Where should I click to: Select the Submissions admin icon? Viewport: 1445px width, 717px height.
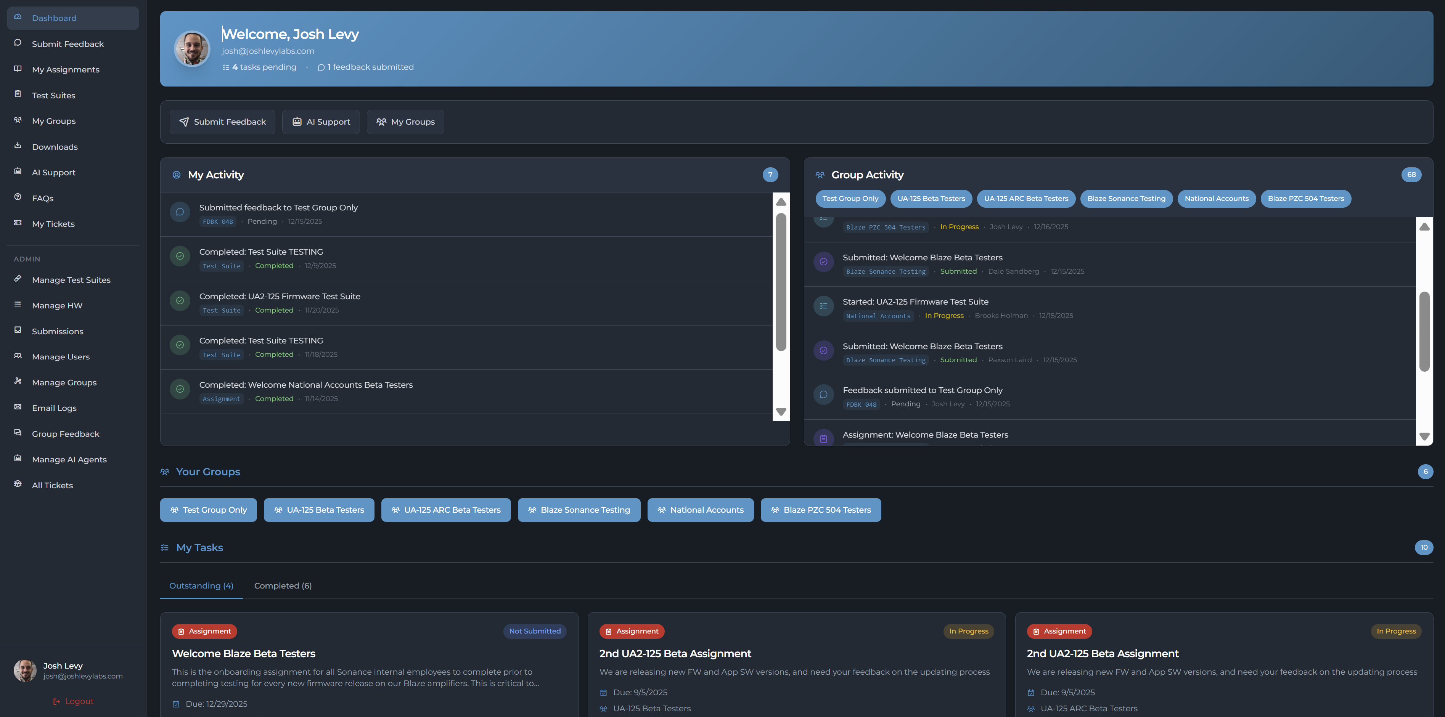pos(18,331)
